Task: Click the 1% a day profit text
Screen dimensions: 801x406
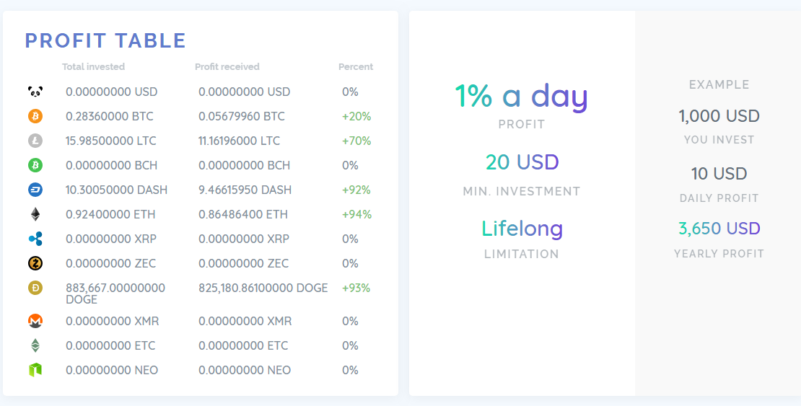Action: pyautogui.click(x=522, y=96)
